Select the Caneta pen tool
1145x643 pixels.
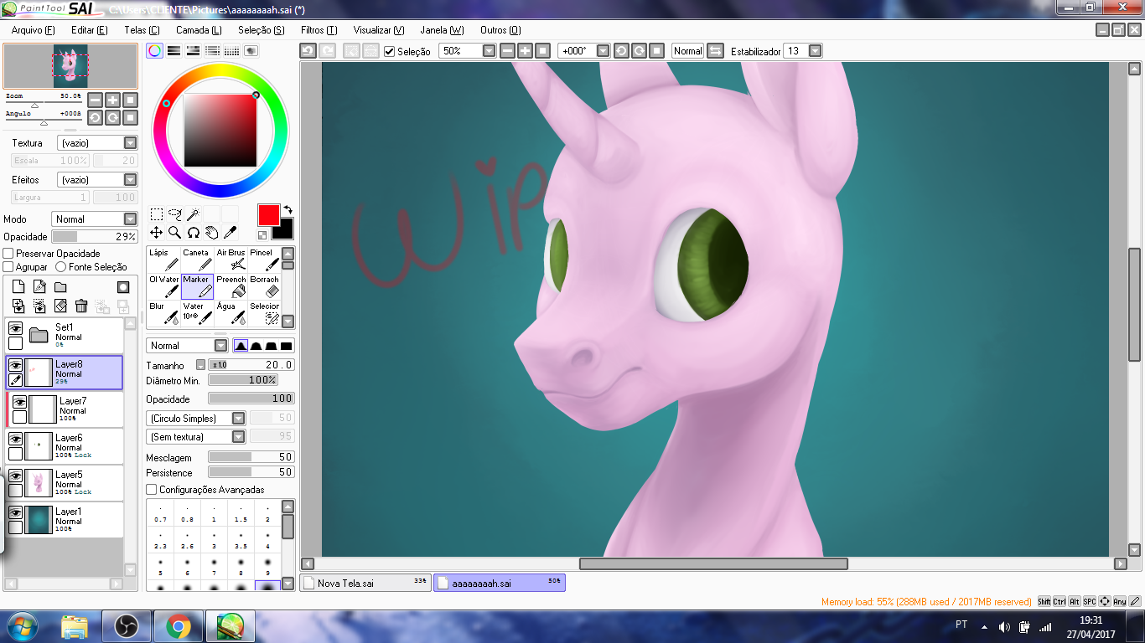pyautogui.click(x=197, y=260)
